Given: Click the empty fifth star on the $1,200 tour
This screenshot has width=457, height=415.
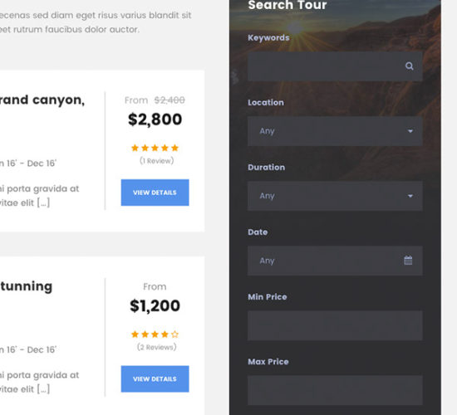Looking at the screenshot, I should click(x=174, y=334).
